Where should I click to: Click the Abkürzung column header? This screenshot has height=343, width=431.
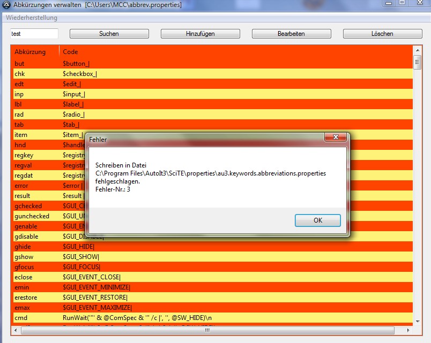click(x=30, y=52)
